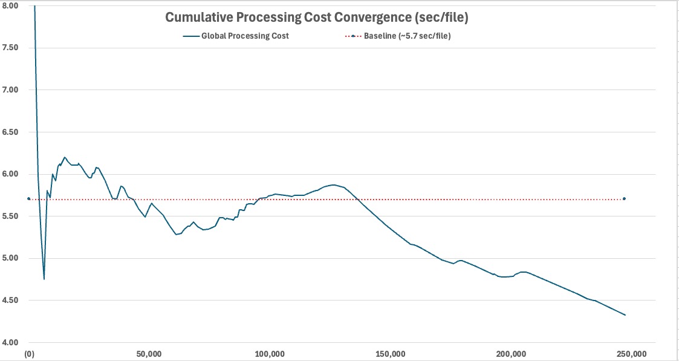Click the blue line's lowest early dip point
The image size is (679, 361).
tap(44, 279)
